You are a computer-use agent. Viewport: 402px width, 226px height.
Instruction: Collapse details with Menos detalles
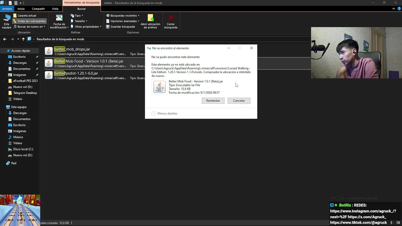165,113
